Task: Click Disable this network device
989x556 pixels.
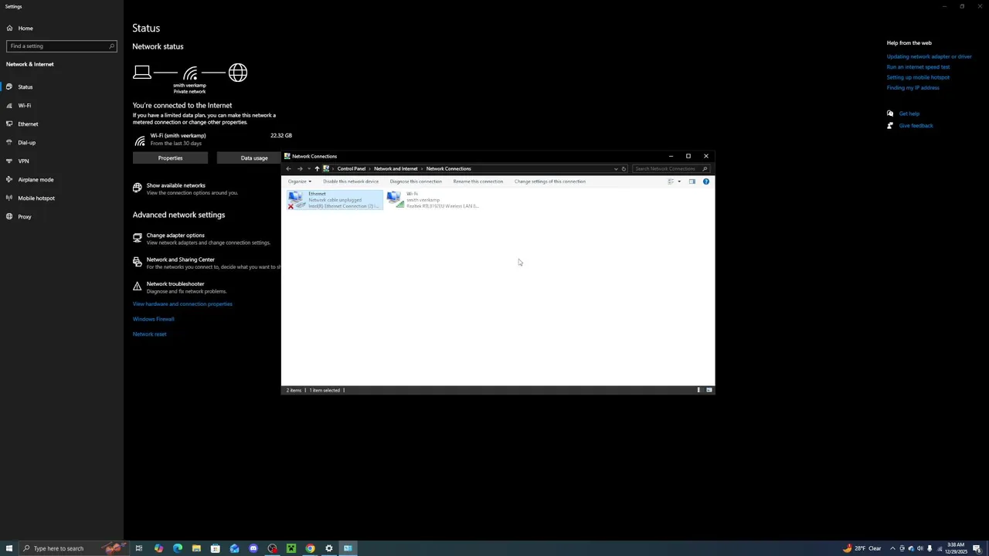Action: click(x=351, y=181)
